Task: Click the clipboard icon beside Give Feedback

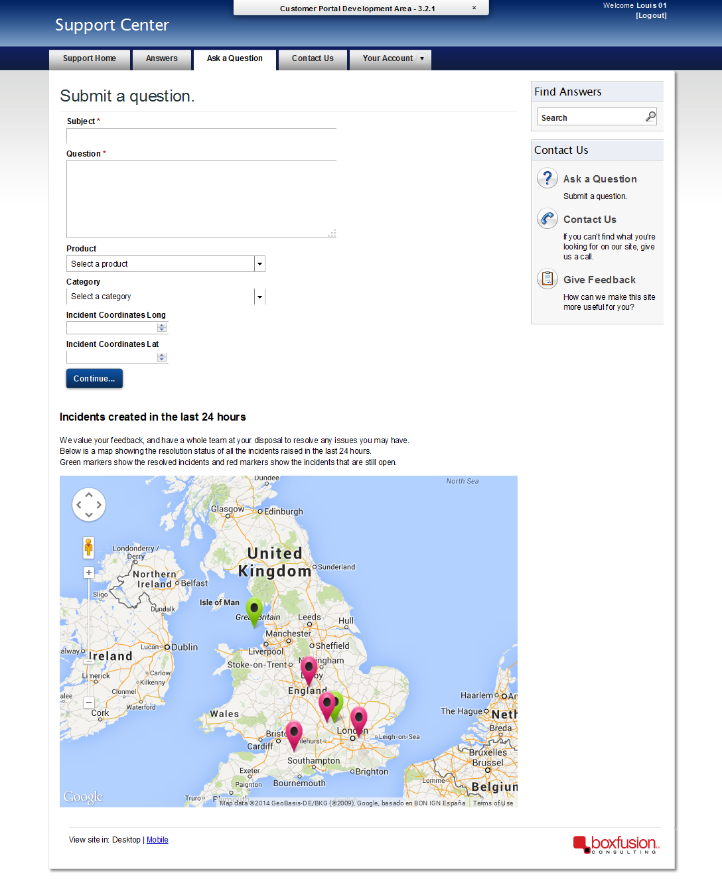Action: (547, 279)
